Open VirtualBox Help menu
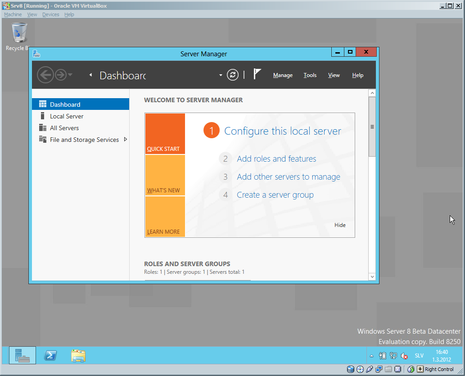 [x=69, y=14]
